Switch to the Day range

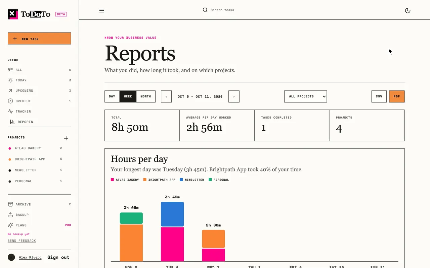[112, 96]
